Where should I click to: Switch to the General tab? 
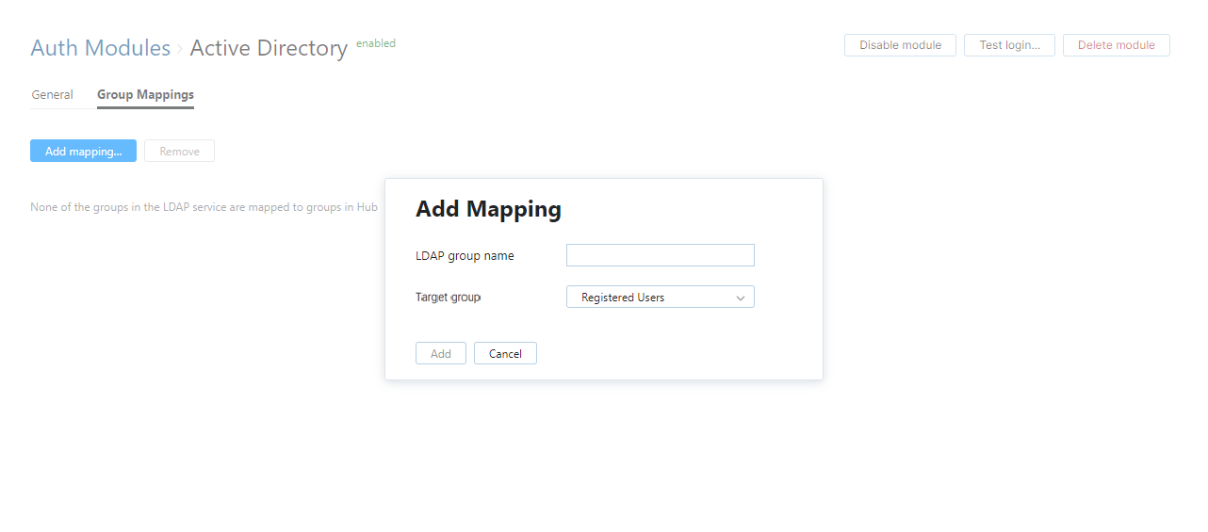(52, 95)
